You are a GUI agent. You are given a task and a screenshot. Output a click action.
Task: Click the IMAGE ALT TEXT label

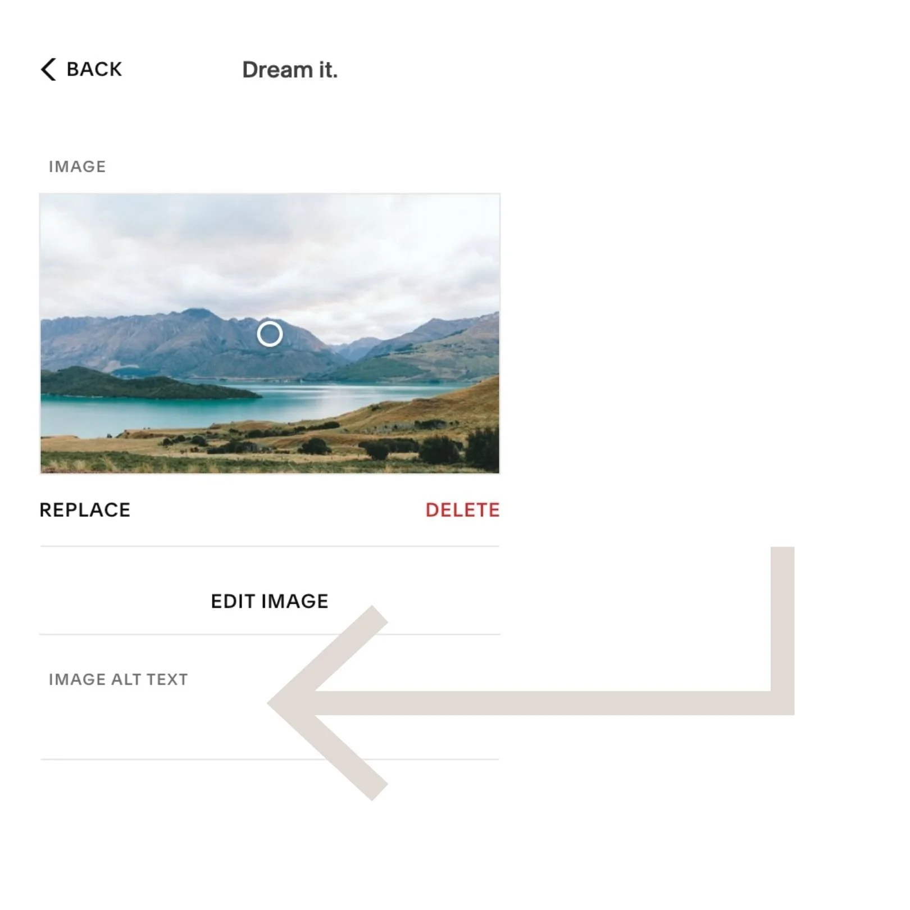(x=118, y=680)
